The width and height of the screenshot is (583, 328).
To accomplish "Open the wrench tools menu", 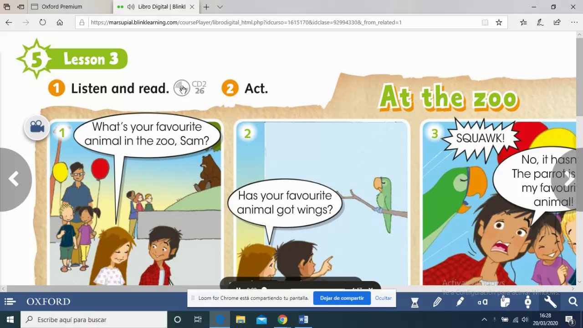I will pyautogui.click(x=550, y=302).
